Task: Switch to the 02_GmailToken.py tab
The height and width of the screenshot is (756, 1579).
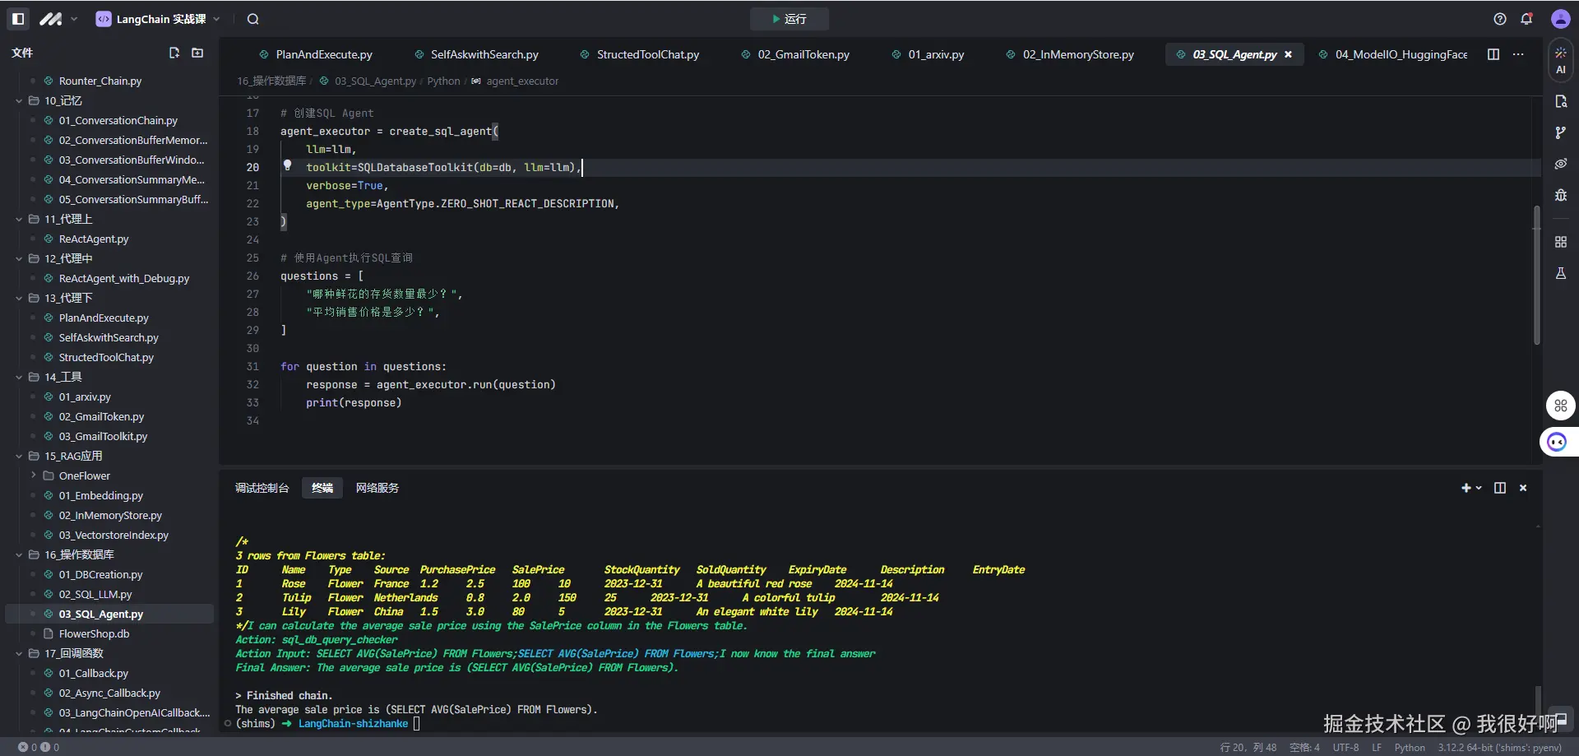Action: pyautogui.click(x=803, y=54)
